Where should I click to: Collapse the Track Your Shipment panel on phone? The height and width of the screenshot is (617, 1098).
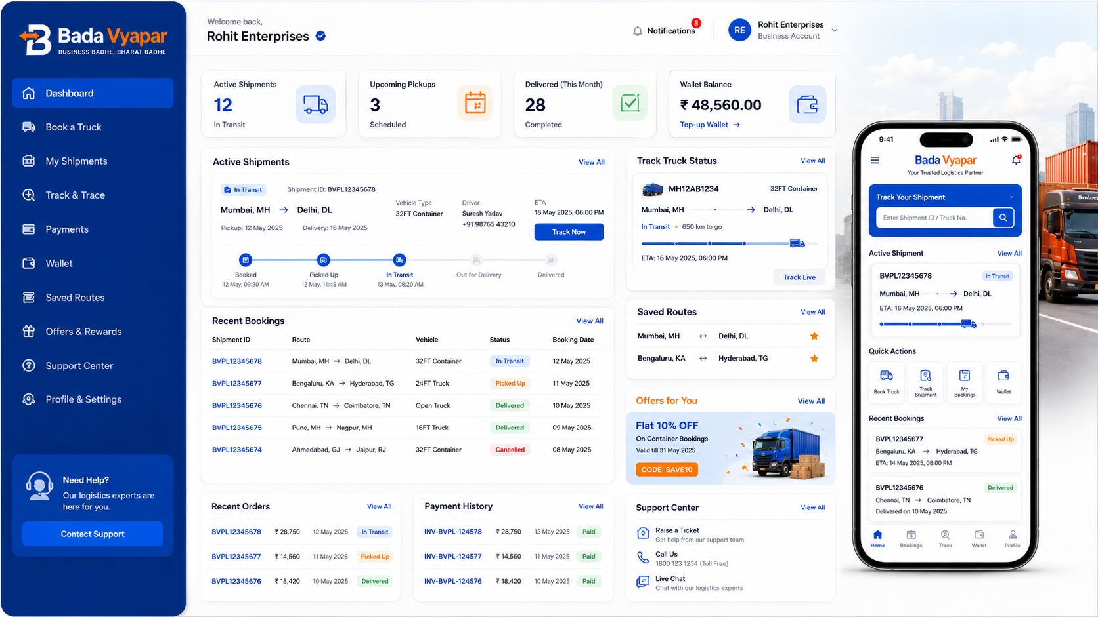(x=1011, y=197)
